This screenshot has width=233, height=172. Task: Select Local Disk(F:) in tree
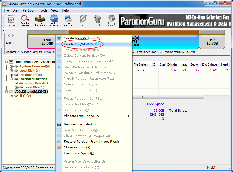point(34,87)
